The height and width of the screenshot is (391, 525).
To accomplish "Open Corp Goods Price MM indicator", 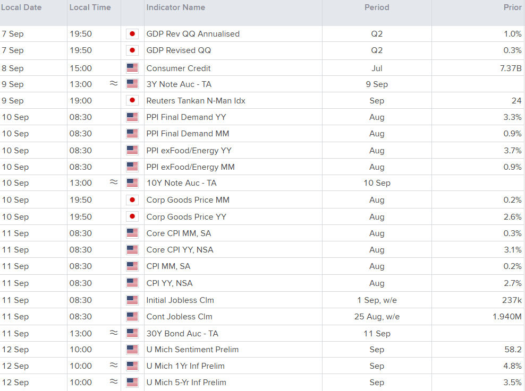I will [x=188, y=200].
